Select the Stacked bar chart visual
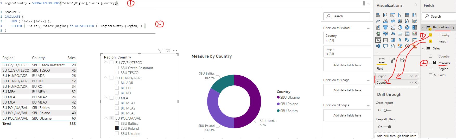 (378, 15)
